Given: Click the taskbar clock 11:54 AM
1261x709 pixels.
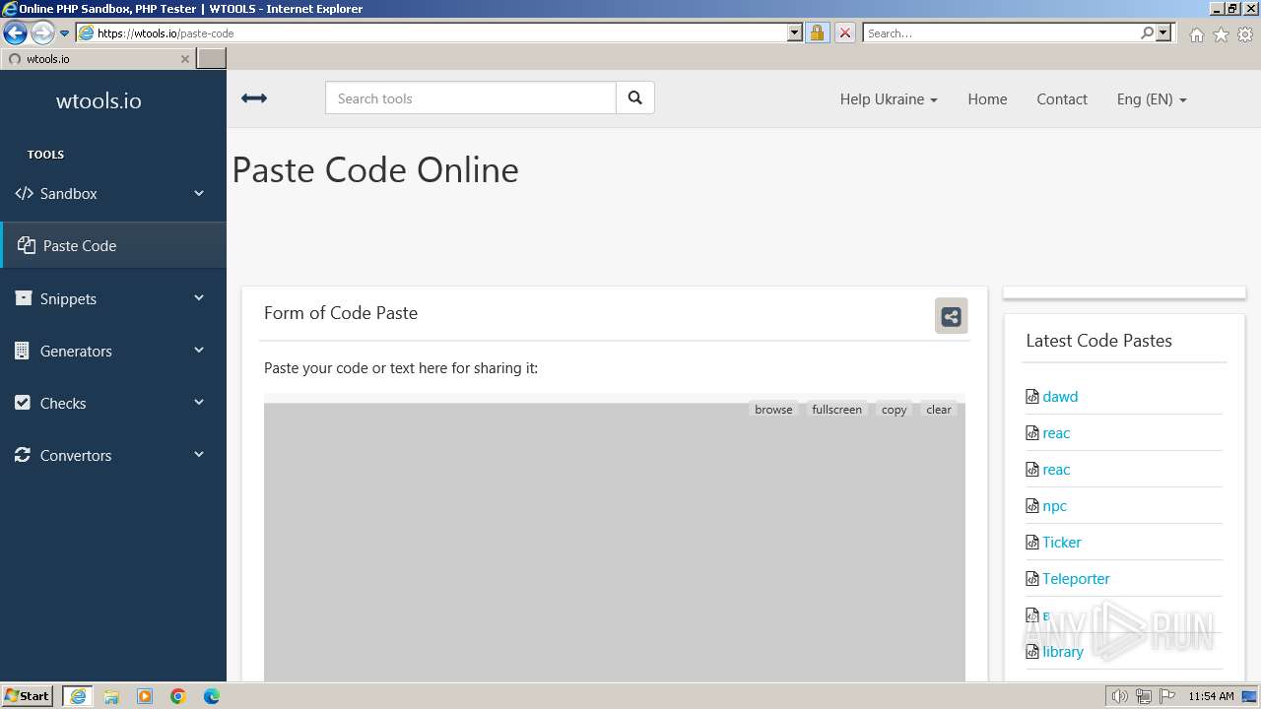Looking at the screenshot, I should click(1211, 696).
